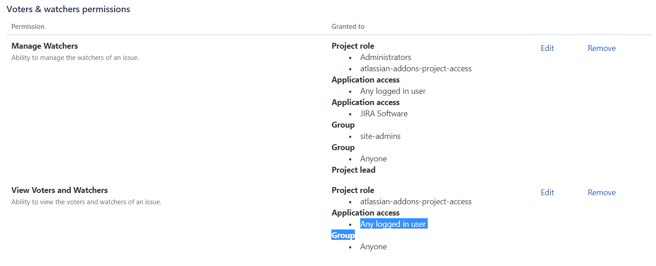Click Remove for Manage Watchers permission

tap(601, 48)
